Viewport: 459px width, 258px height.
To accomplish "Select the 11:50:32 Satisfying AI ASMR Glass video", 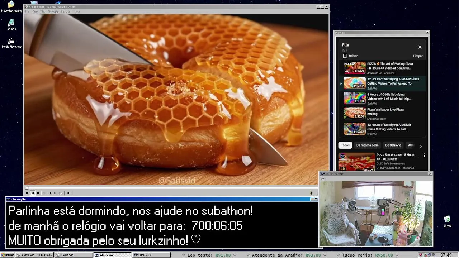I will pos(382,83).
